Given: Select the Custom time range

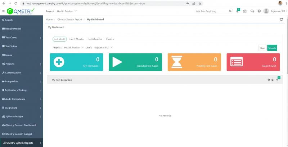Looking at the screenshot, I should (x=110, y=39).
